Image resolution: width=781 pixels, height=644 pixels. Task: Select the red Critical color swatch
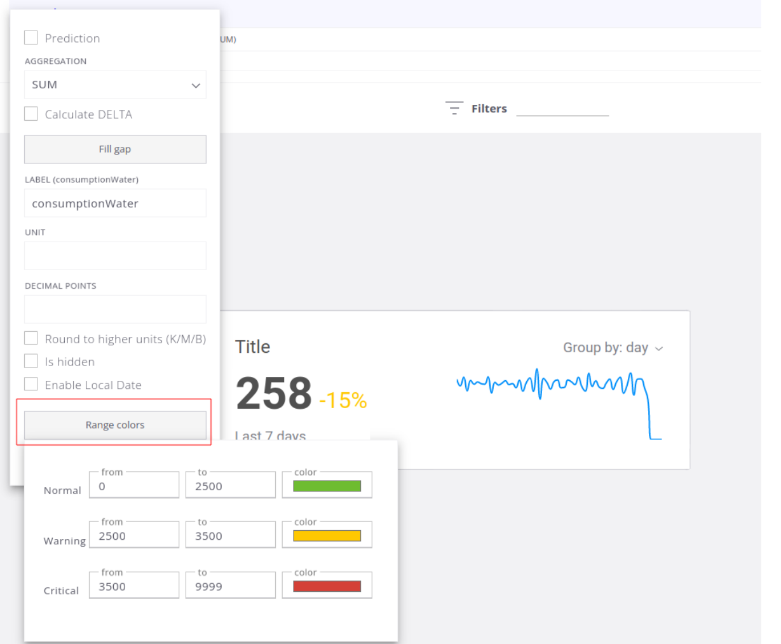(327, 586)
